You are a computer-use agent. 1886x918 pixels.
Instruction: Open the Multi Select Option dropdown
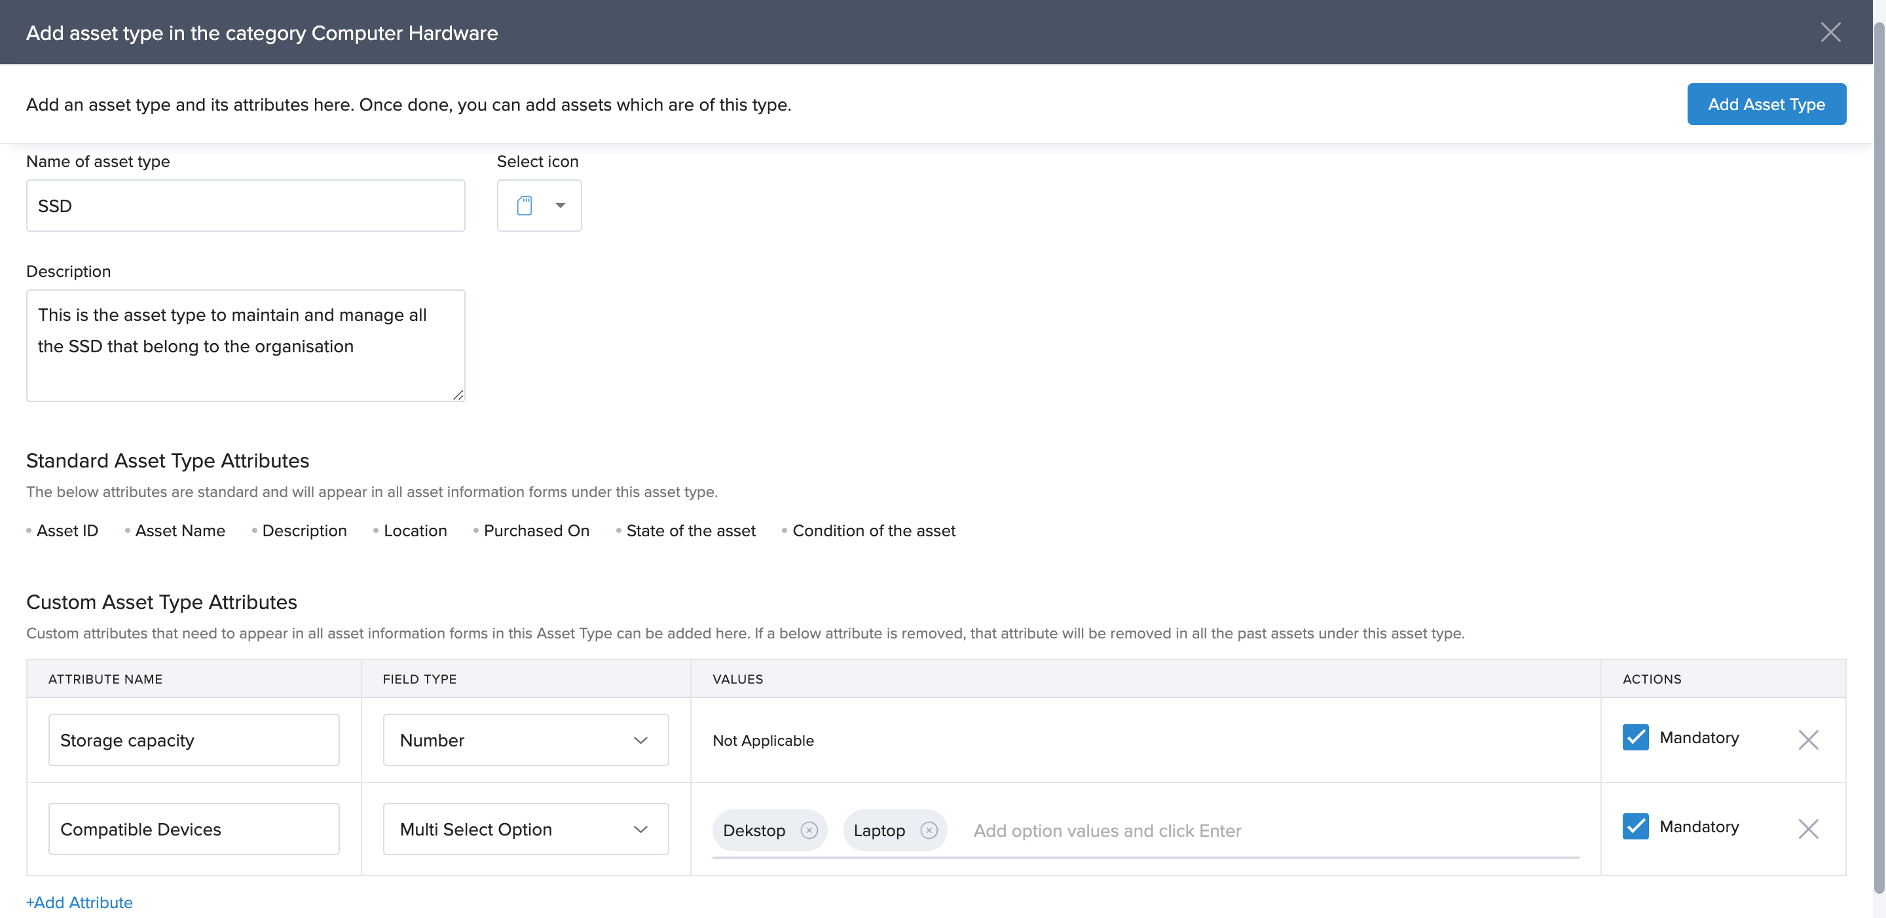pyautogui.click(x=525, y=829)
